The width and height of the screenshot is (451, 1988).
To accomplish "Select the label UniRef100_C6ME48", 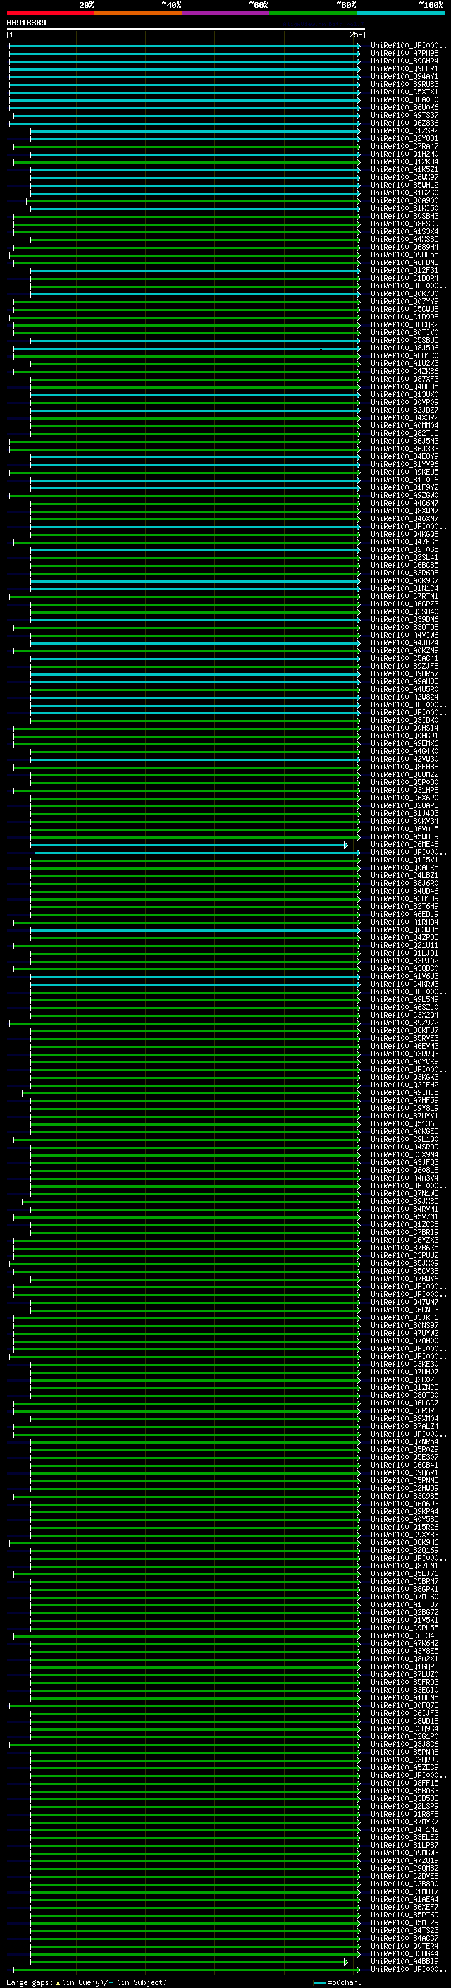I will (x=404, y=845).
